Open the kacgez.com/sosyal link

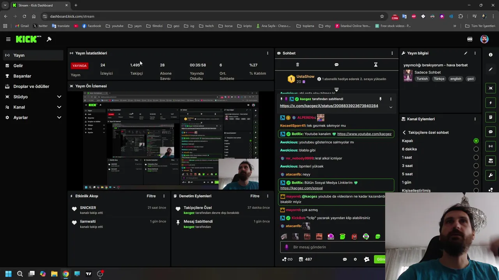(x=301, y=188)
